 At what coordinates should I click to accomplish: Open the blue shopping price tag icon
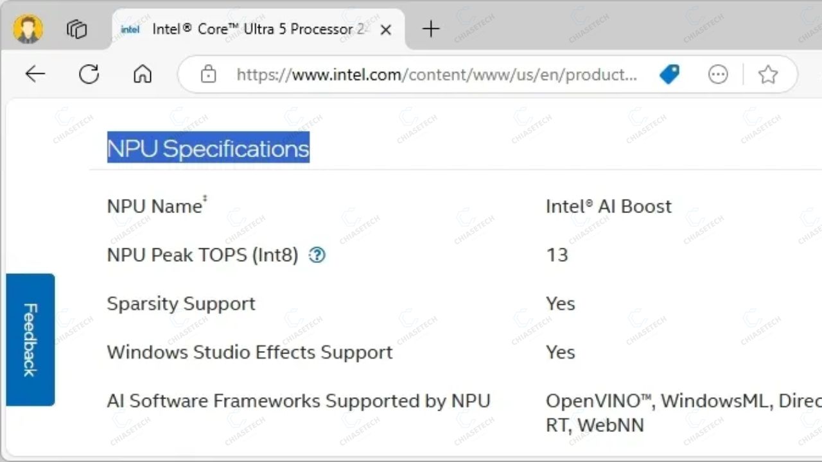669,74
